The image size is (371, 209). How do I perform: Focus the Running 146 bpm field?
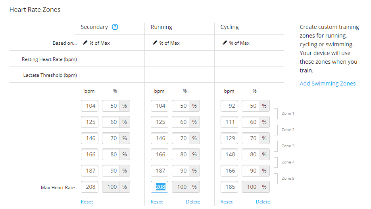pos(160,138)
